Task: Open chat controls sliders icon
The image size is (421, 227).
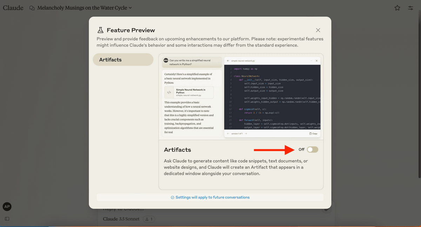Action: point(410,8)
